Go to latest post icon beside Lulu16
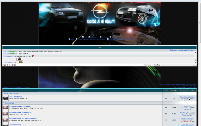This screenshot has width=201, height=126. 190,100
